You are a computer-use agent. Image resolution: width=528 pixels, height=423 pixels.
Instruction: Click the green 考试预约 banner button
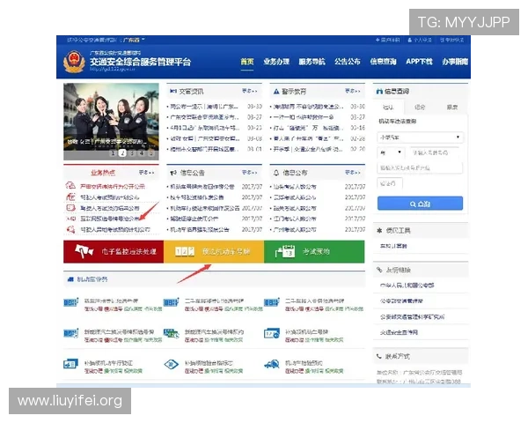click(x=314, y=251)
